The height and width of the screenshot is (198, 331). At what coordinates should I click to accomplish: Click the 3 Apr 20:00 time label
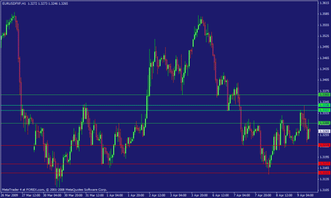point(200,195)
